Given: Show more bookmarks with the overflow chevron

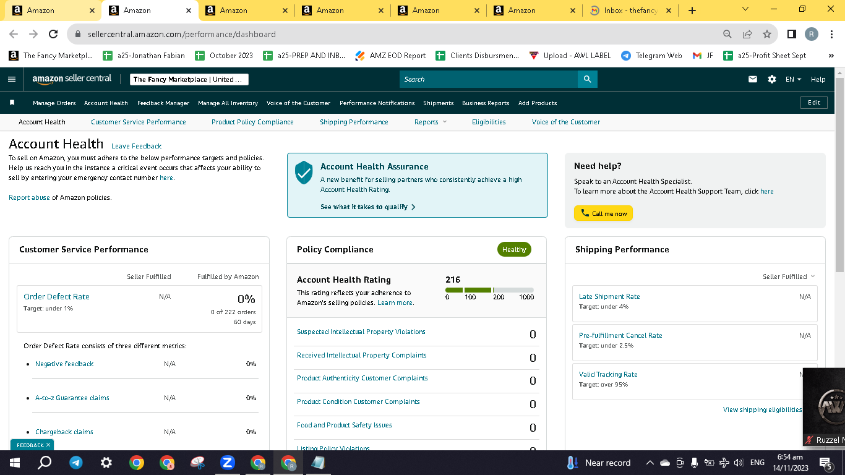Looking at the screenshot, I should pos(831,56).
